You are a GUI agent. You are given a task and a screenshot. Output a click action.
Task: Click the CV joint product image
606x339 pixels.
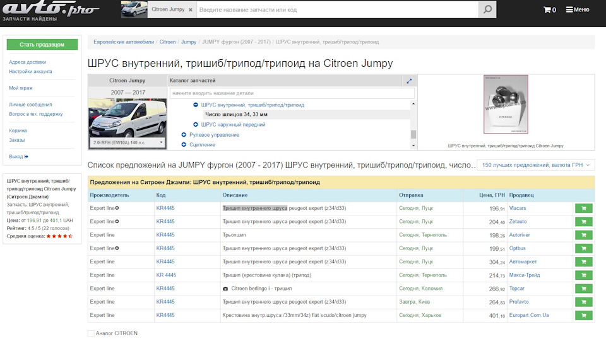click(506, 104)
